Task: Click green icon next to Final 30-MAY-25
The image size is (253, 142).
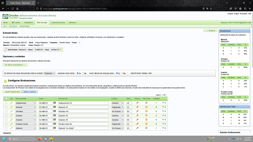Action: pyautogui.click(x=60, y=49)
